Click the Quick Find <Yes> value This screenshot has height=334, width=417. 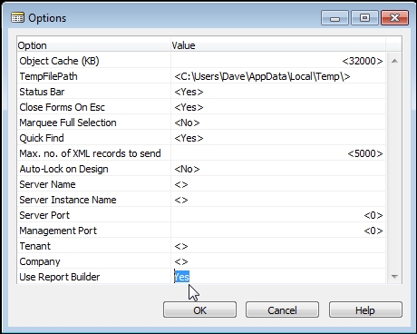189,138
